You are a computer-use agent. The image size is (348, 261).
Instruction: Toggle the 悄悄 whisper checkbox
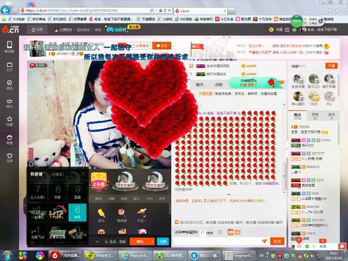click(203, 233)
